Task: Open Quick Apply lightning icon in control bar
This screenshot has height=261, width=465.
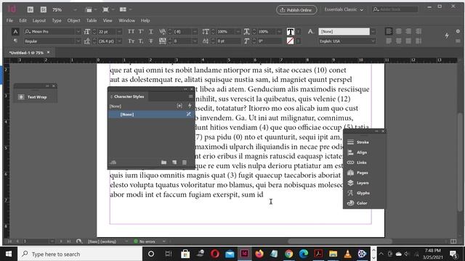Action: [447, 36]
